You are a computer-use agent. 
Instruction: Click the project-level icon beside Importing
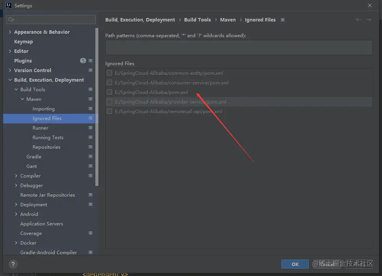[x=90, y=108]
